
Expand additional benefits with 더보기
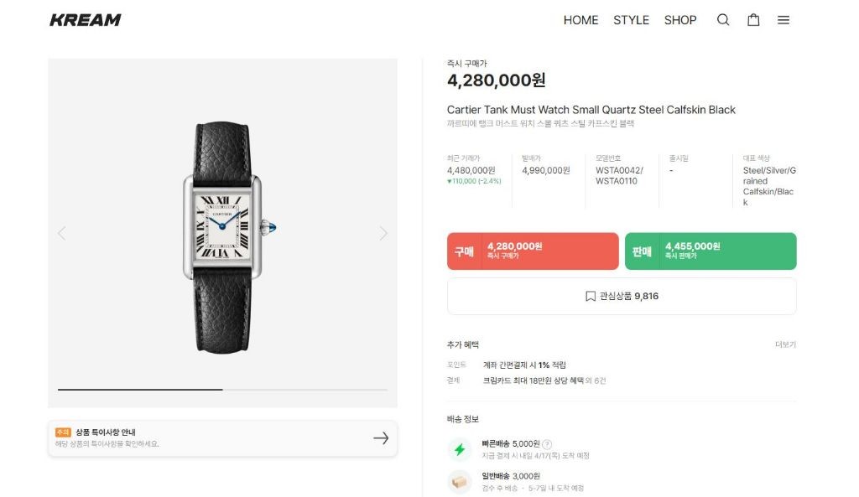[785, 344]
